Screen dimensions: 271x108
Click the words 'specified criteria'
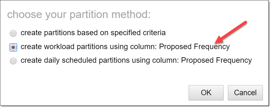click(138, 33)
